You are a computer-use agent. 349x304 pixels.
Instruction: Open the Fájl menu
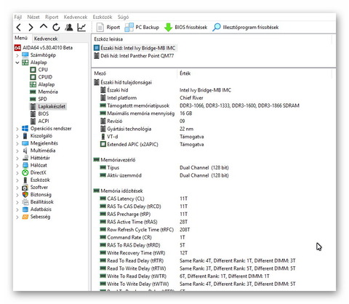[18, 17]
